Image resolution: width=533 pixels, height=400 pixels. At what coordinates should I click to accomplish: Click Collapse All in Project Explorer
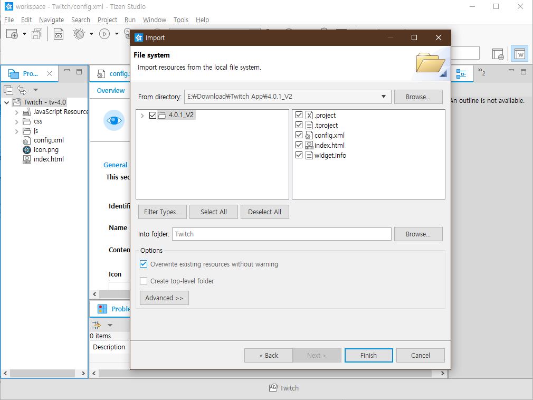pyautogui.click(x=8, y=90)
